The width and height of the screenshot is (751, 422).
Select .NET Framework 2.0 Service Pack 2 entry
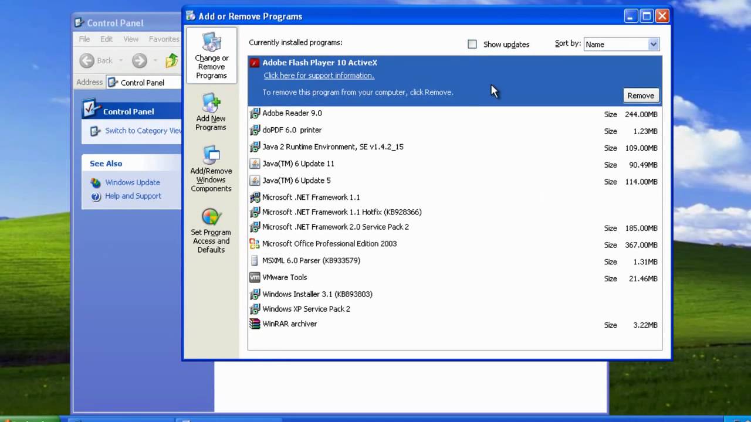pyautogui.click(x=455, y=227)
